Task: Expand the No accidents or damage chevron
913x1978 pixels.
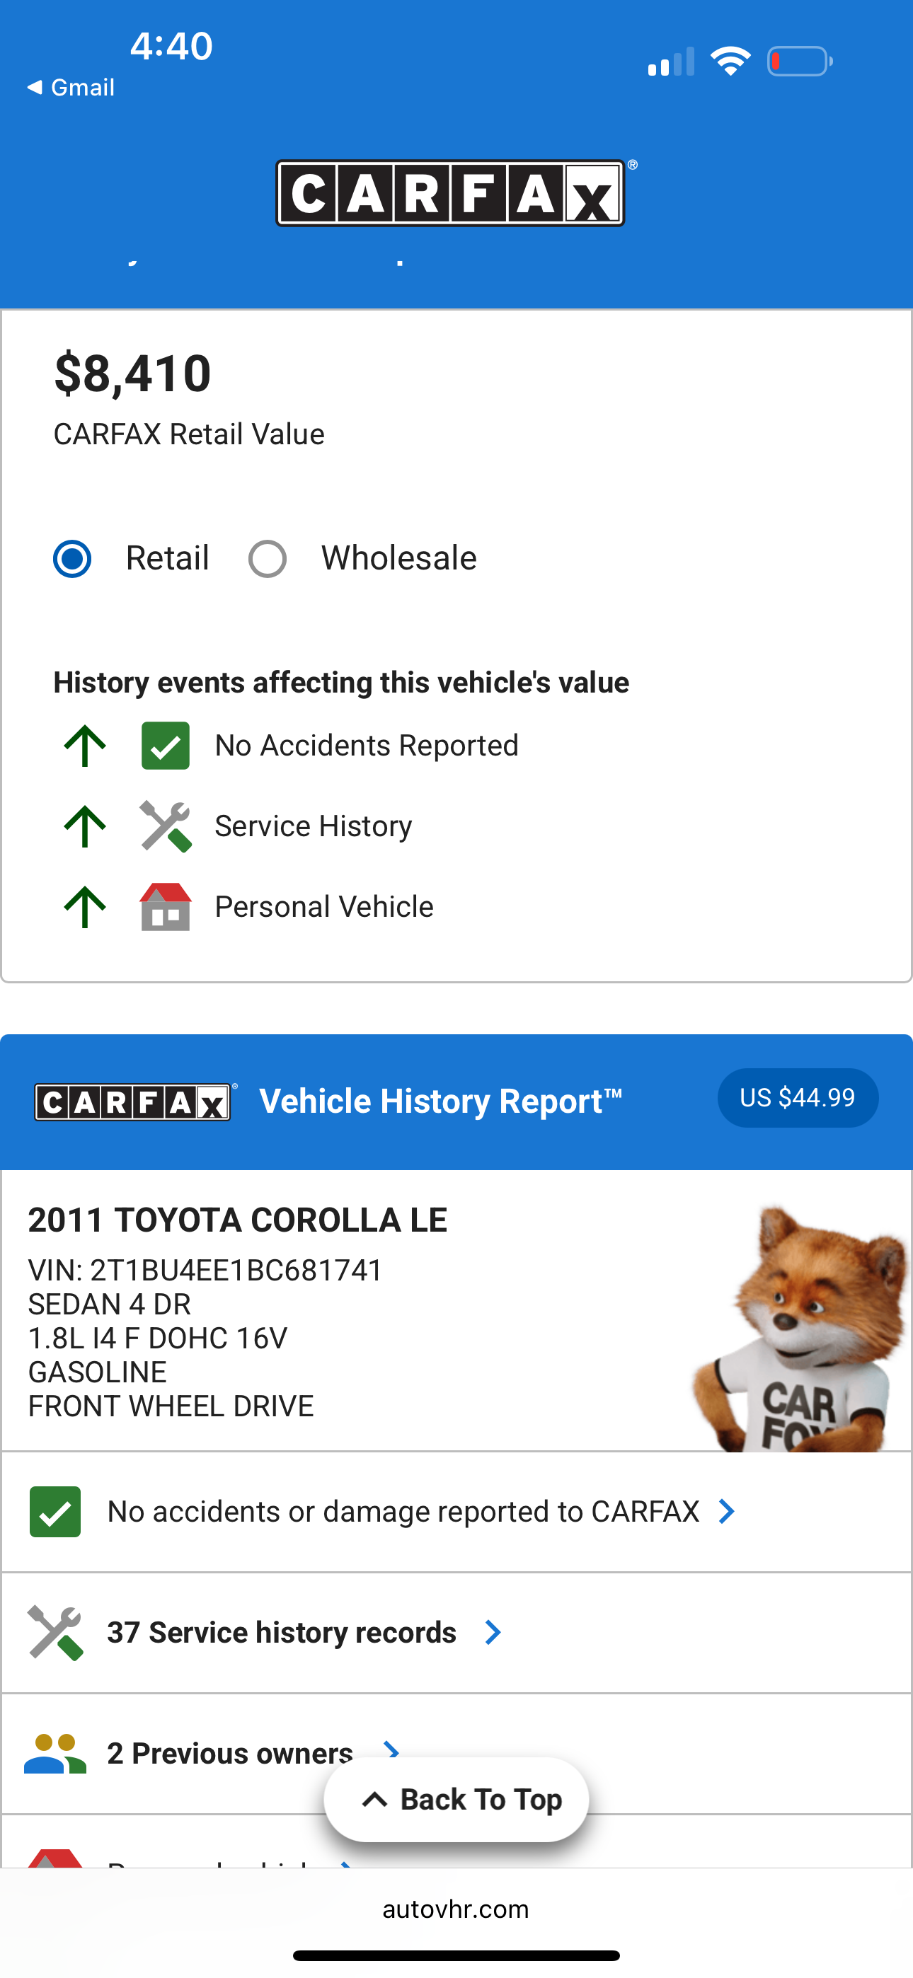Action: click(726, 1512)
